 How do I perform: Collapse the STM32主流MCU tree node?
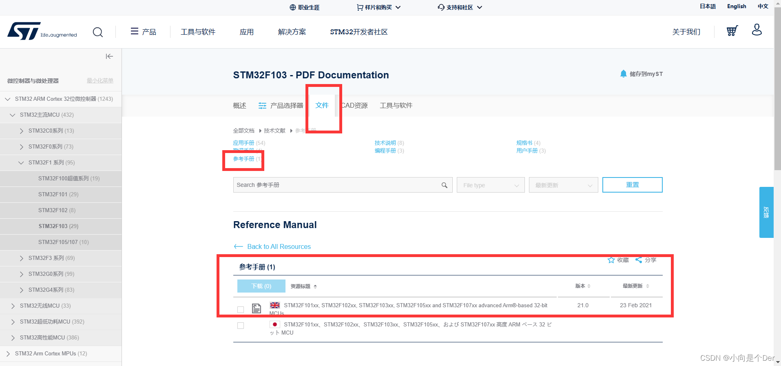[13, 115]
